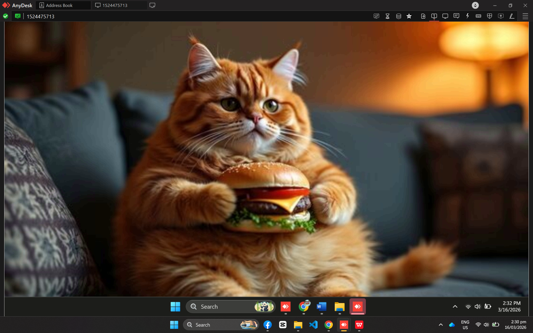Click AnyDesk on the local taskbar
This screenshot has width=533, height=333.
pos(344,325)
